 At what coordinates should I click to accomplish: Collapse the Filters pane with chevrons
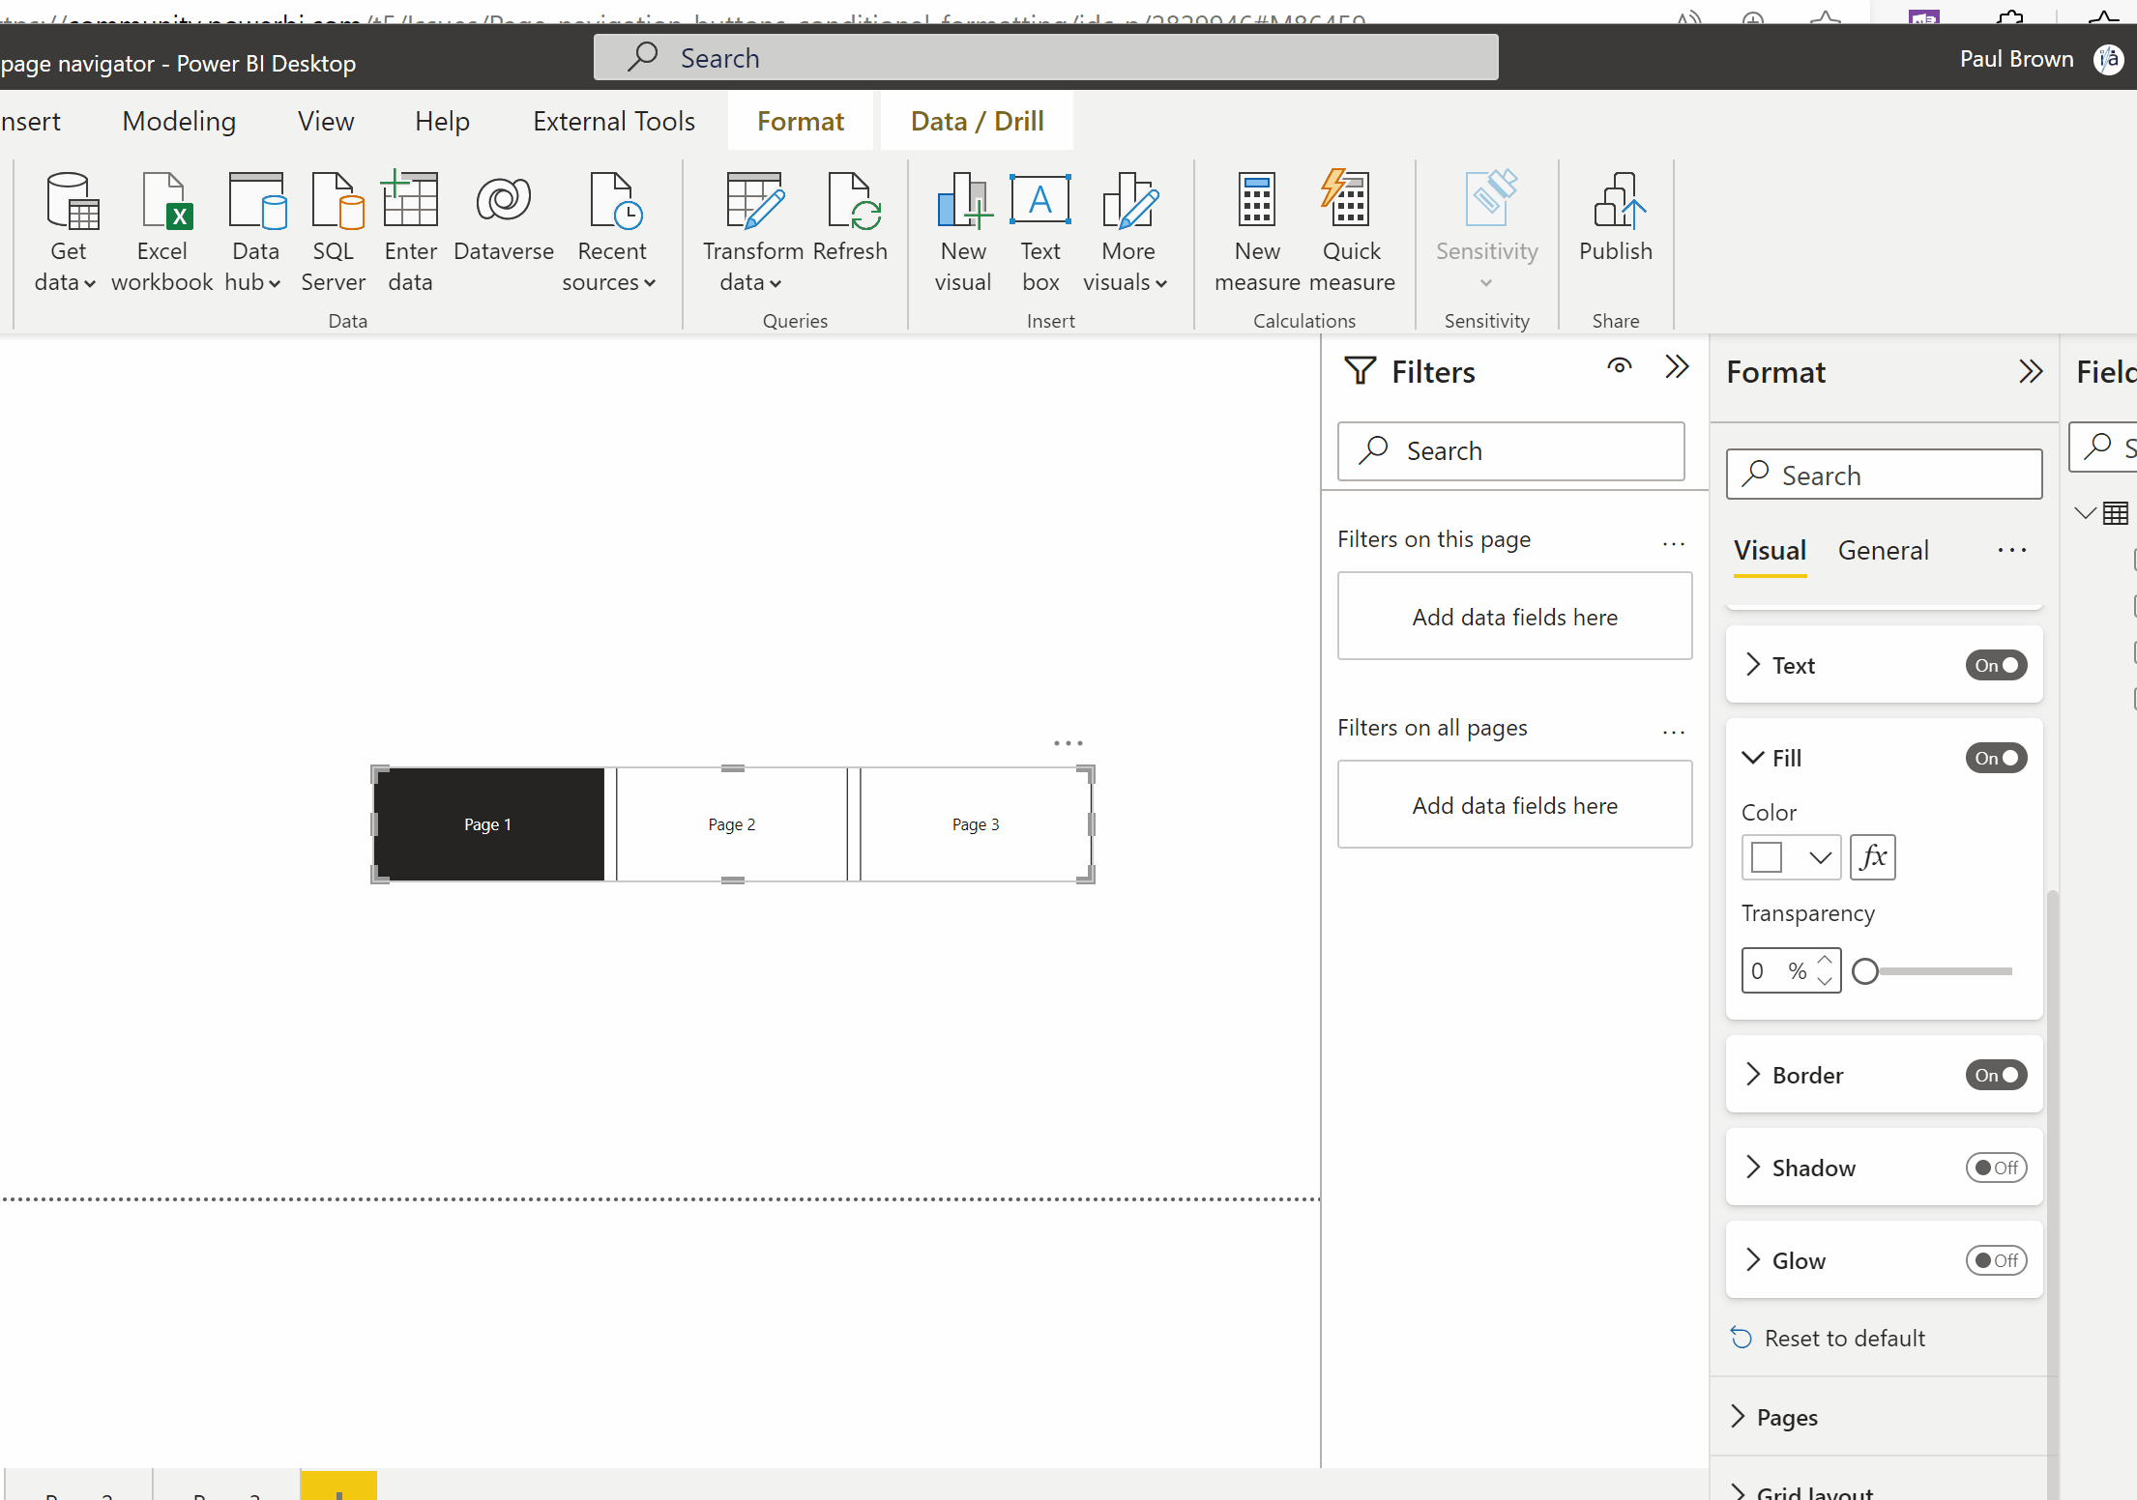click(1677, 367)
